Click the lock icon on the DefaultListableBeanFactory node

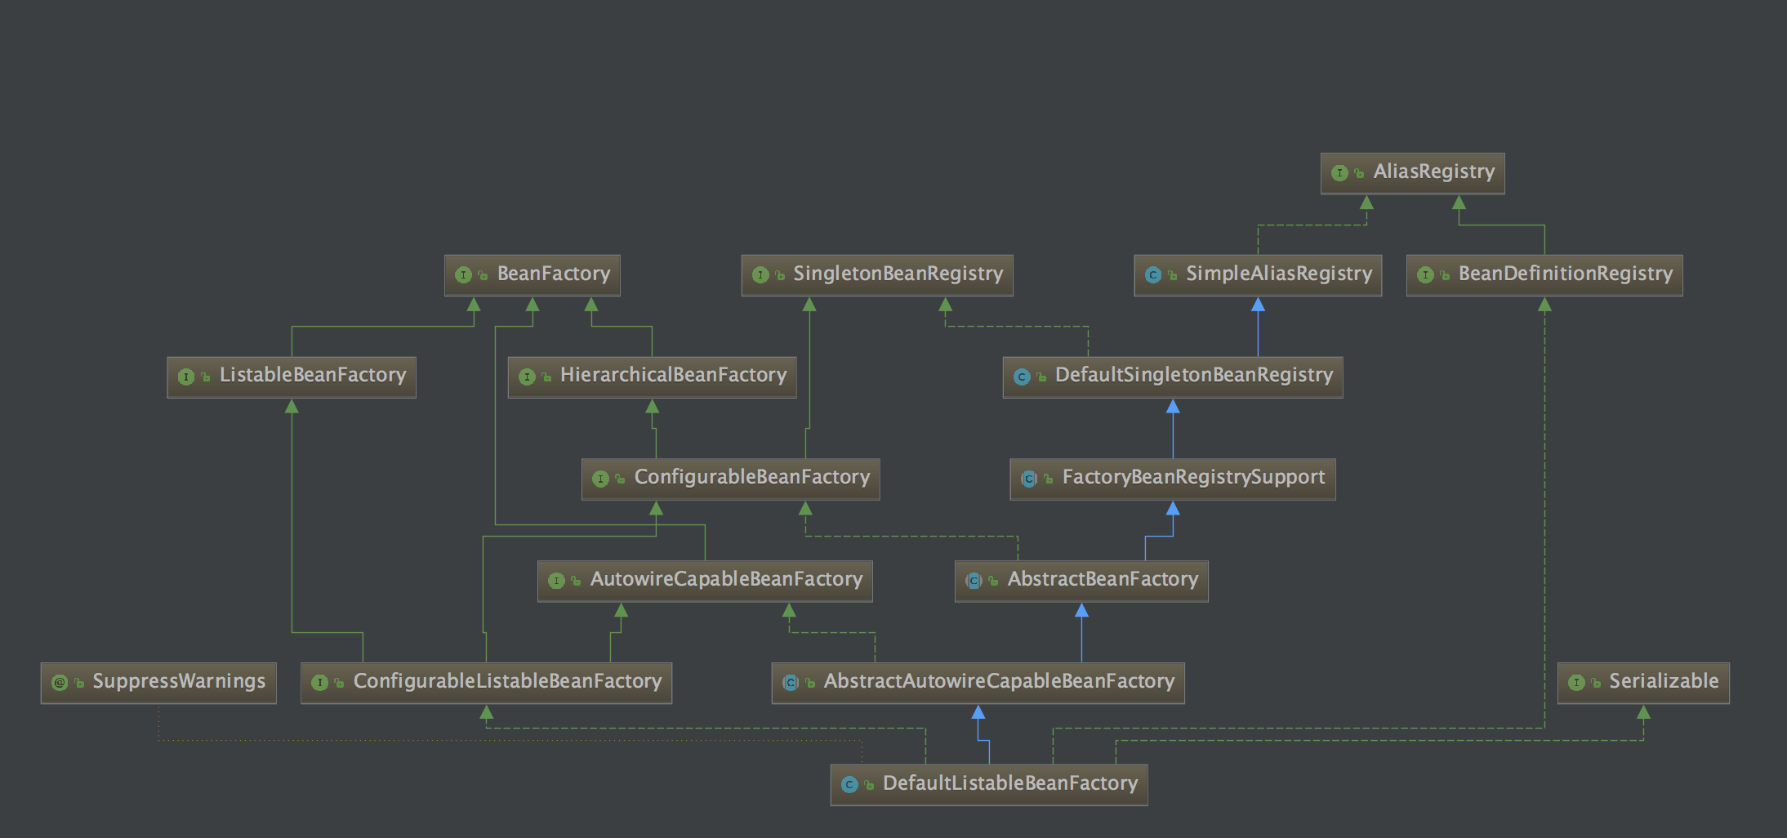[x=869, y=785]
